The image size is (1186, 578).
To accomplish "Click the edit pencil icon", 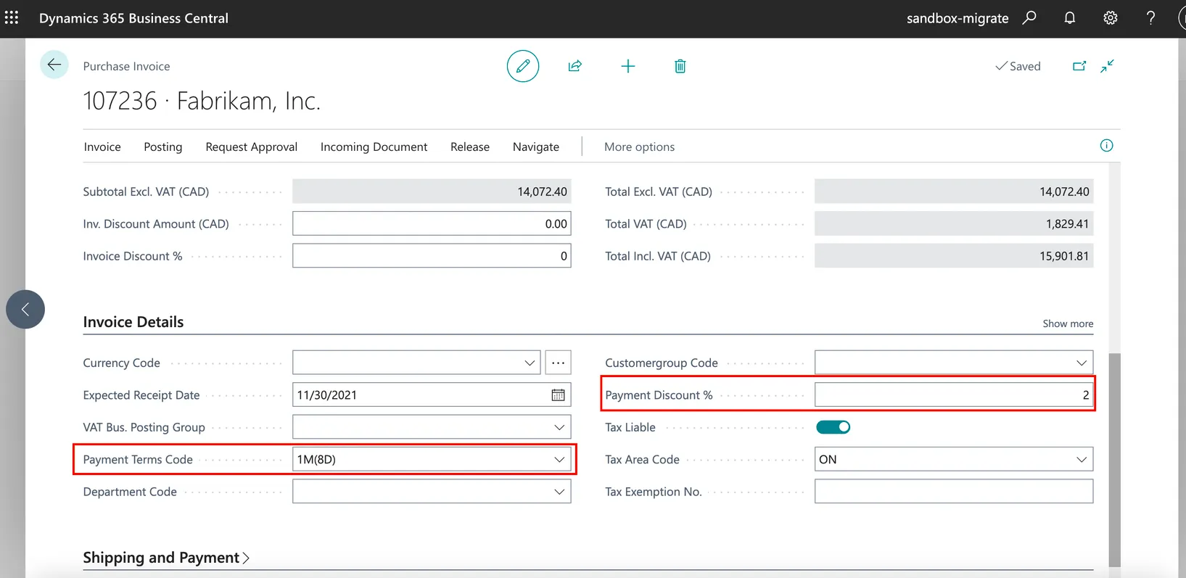I will click(523, 66).
